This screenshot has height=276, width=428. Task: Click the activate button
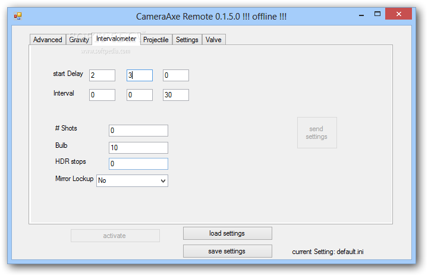115,236
